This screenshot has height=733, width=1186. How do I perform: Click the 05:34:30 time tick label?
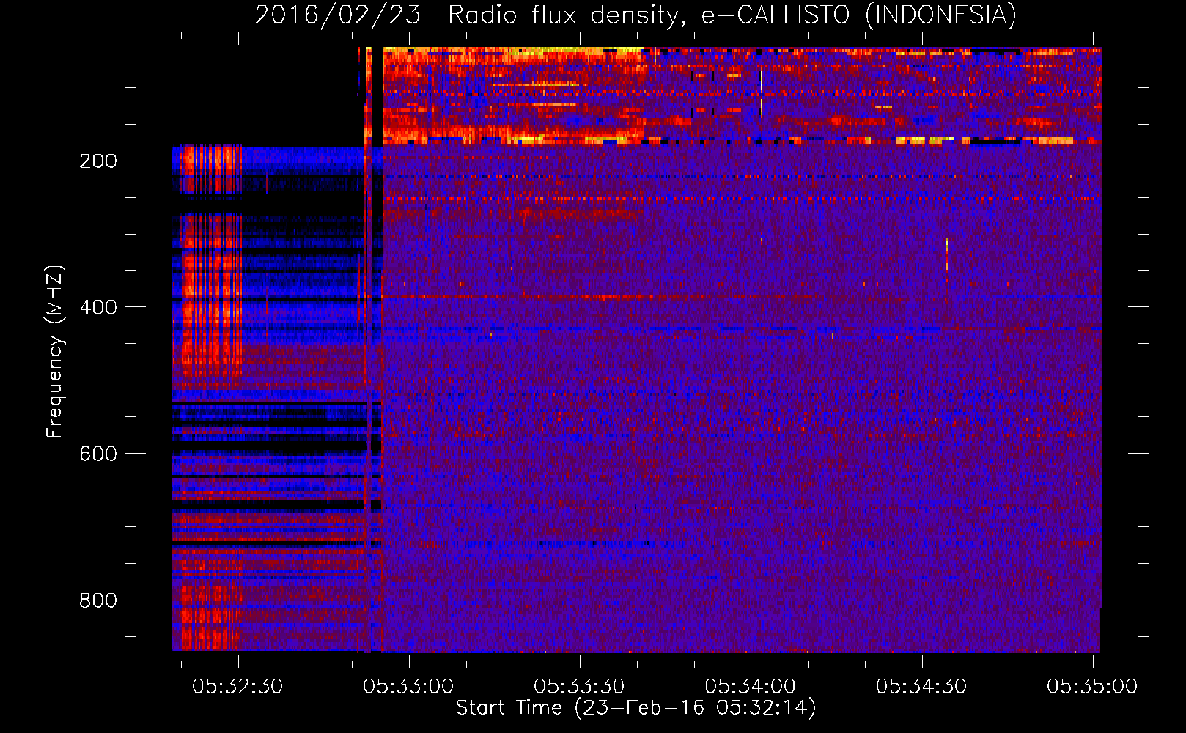921,686
